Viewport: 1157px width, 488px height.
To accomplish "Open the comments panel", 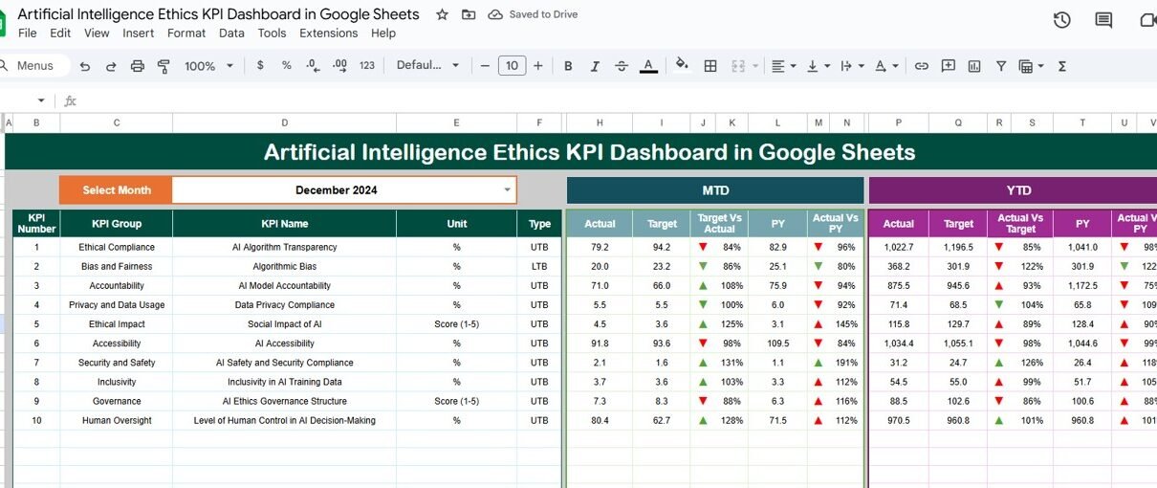I will pyautogui.click(x=1103, y=20).
